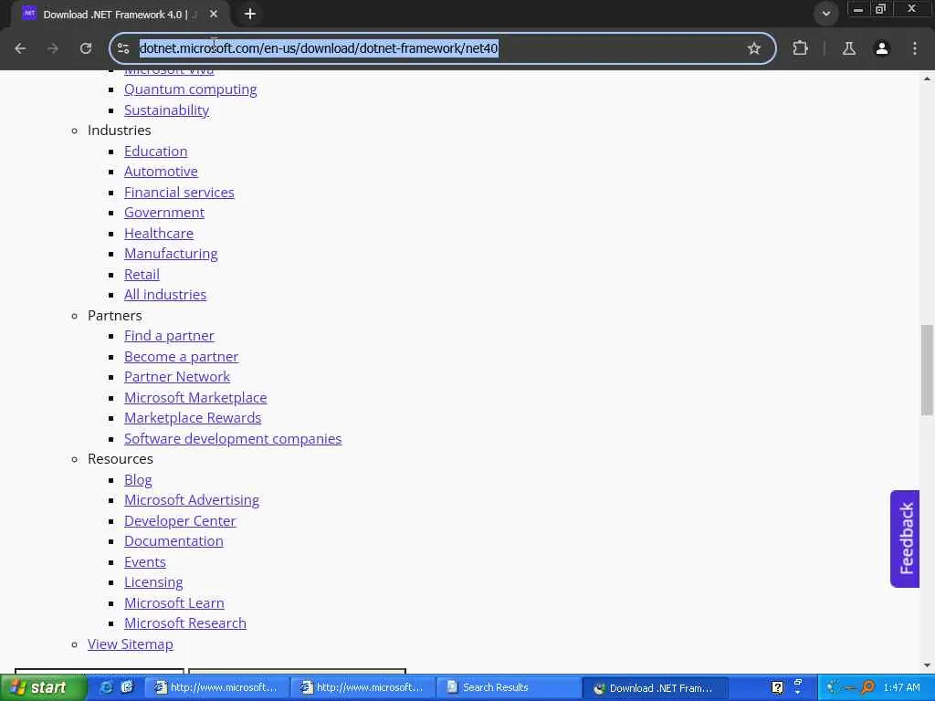This screenshot has width=935, height=701.
Task: Click the Resources heading text
Action: point(121,459)
